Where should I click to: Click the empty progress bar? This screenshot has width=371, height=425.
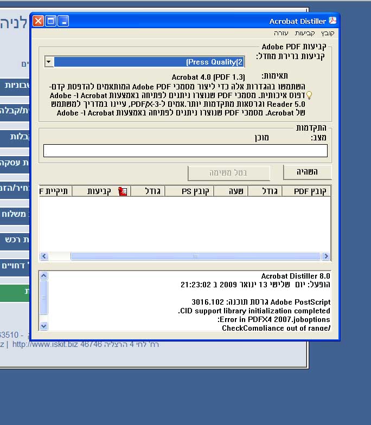185,151
